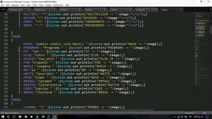Click the Line 30, Column 2 status text

(12, 113)
